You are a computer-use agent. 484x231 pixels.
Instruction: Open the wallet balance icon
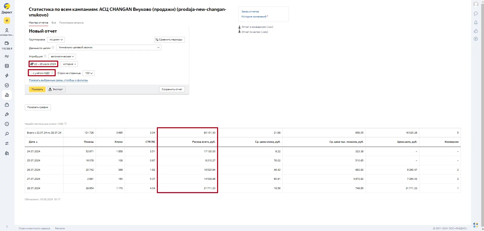[7, 43]
